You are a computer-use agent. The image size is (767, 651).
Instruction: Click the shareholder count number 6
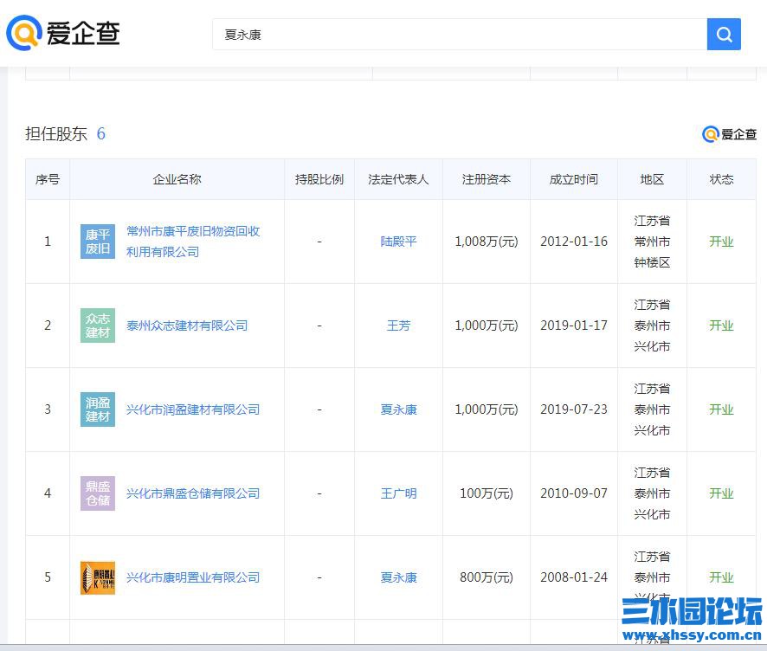(100, 133)
